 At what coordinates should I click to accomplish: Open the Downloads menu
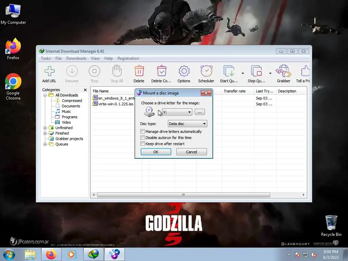tap(76, 58)
